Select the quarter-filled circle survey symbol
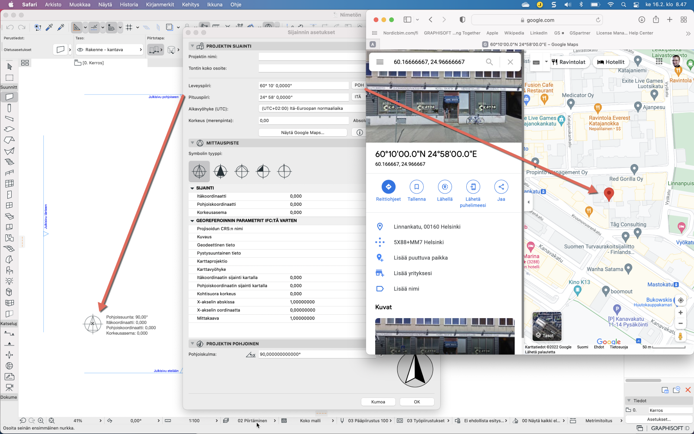Screen dimensions: 694x434 tap(263, 171)
